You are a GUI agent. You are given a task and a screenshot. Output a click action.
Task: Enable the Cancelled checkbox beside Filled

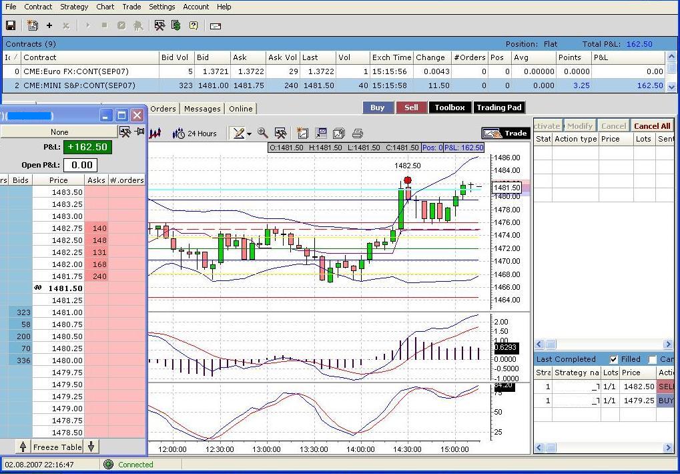point(653,359)
